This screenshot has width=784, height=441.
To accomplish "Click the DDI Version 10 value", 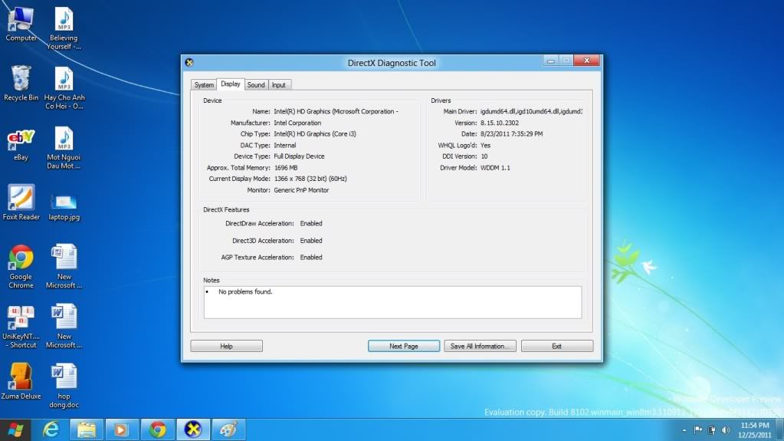I will [x=484, y=156].
